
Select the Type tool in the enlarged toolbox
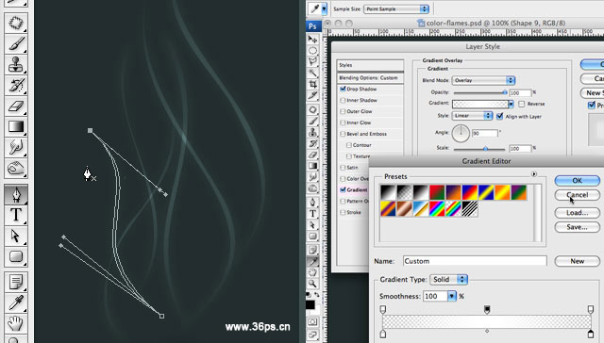(x=16, y=215)
